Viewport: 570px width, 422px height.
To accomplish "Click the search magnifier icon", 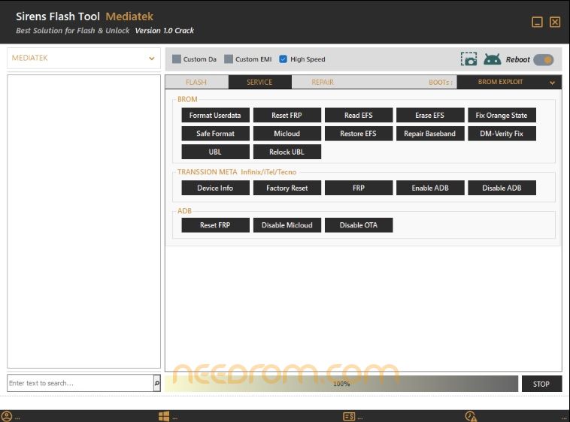I will tap(156, 383).
